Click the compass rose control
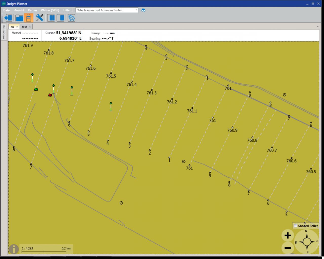The image size is (324, 259). coord(307,242)
